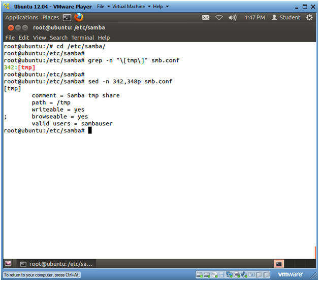Open the mail indicator envelope

206,18
